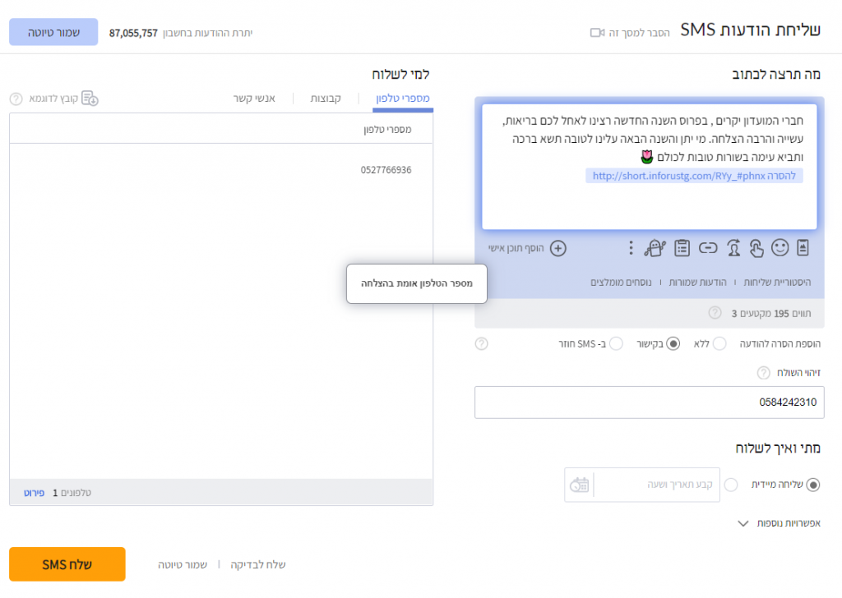842x598 pixels.
Task: Select the ב- SMS חוזר removal option
Action: 616,343
